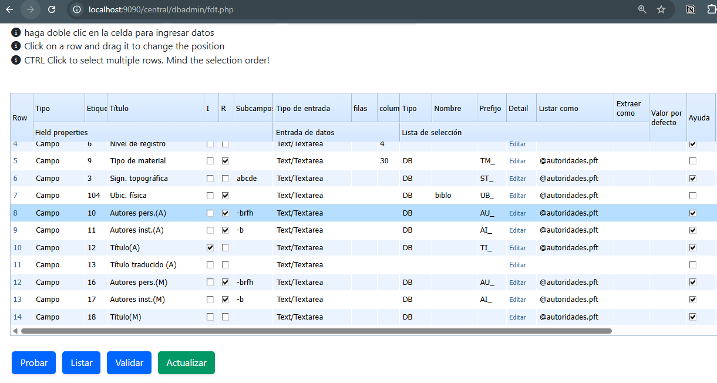Click the zoom magnifier icon in address bar
The width and height of the screenshot is (717, 383).
[642, 9]
